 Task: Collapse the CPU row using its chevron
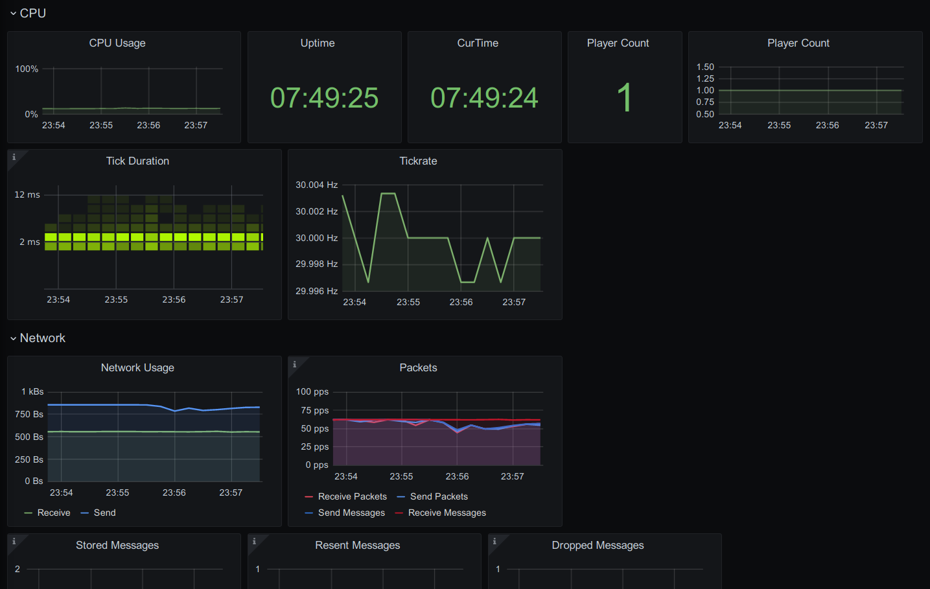point(13,14)
